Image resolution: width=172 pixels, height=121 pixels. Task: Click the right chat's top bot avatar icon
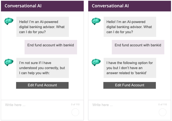(96, 21)
